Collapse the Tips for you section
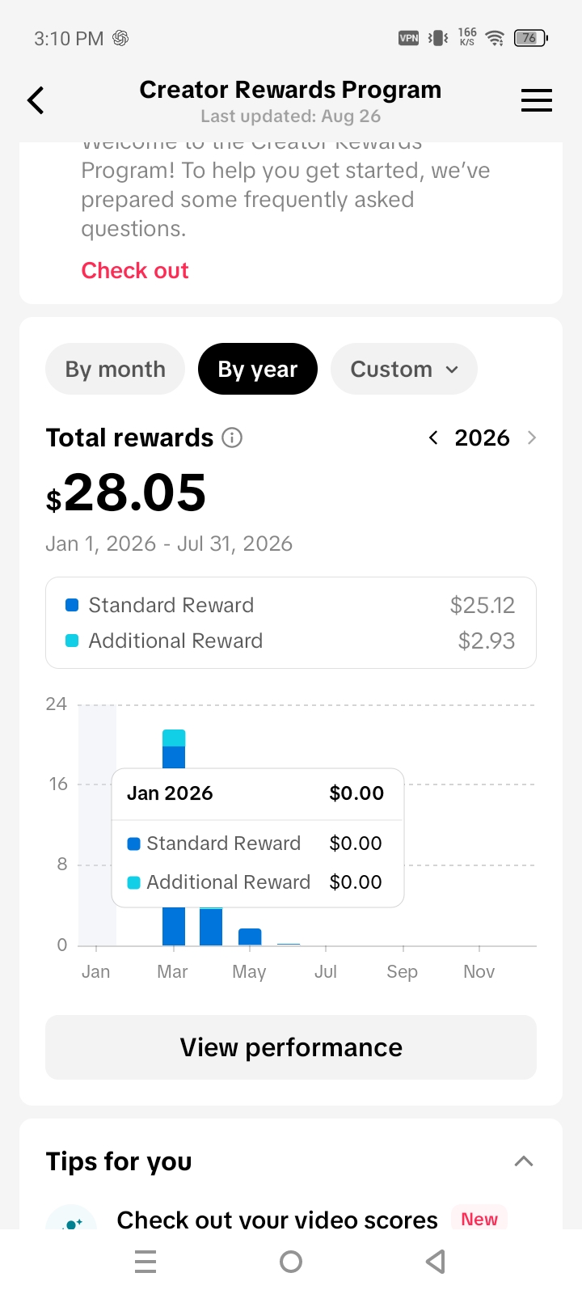Viewport: 582px width, 1294px height. point(524,1161)
